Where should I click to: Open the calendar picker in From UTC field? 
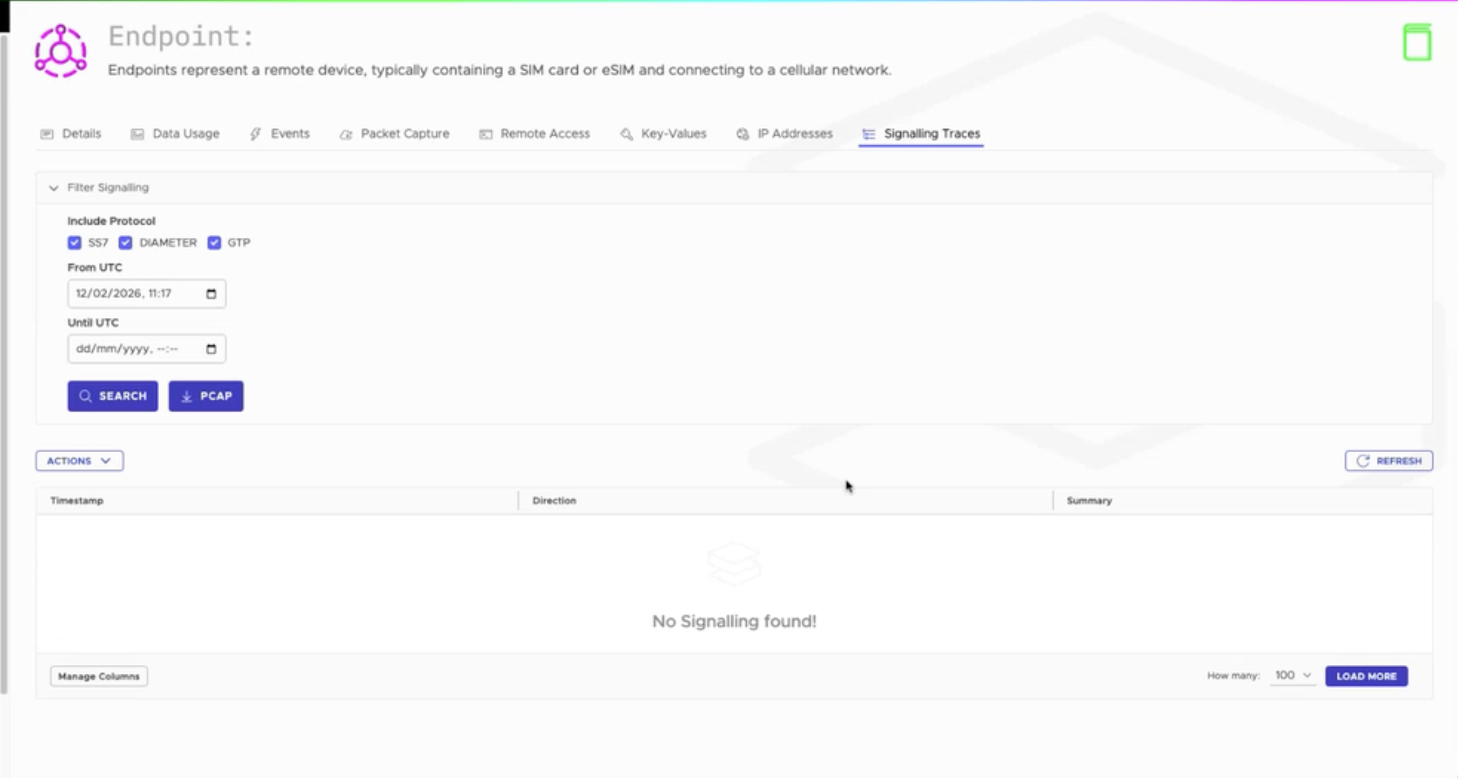click(211, 294)
